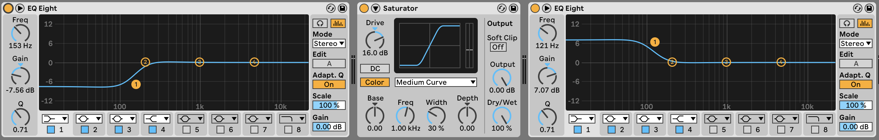Turn off Adapt. Q in first EQ

[329, 84]
